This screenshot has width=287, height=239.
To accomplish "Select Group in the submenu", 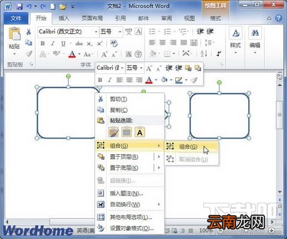I will (x=191, y=146).
